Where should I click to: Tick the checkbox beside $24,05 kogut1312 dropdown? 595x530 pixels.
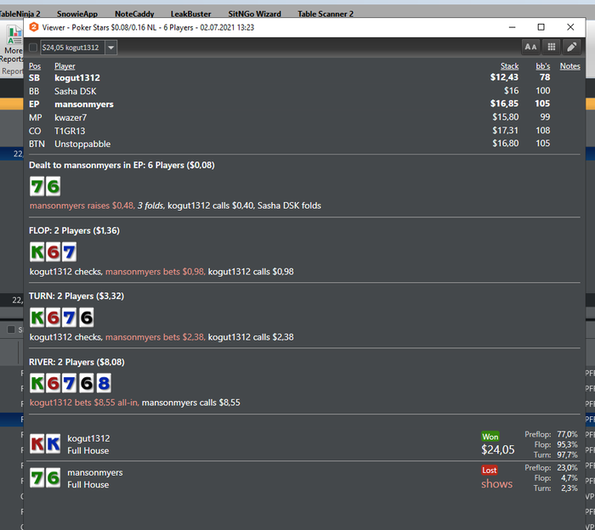(33, 48)
